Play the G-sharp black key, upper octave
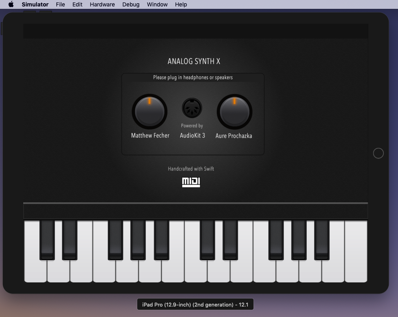398x317 pixels. click(299, 240)
